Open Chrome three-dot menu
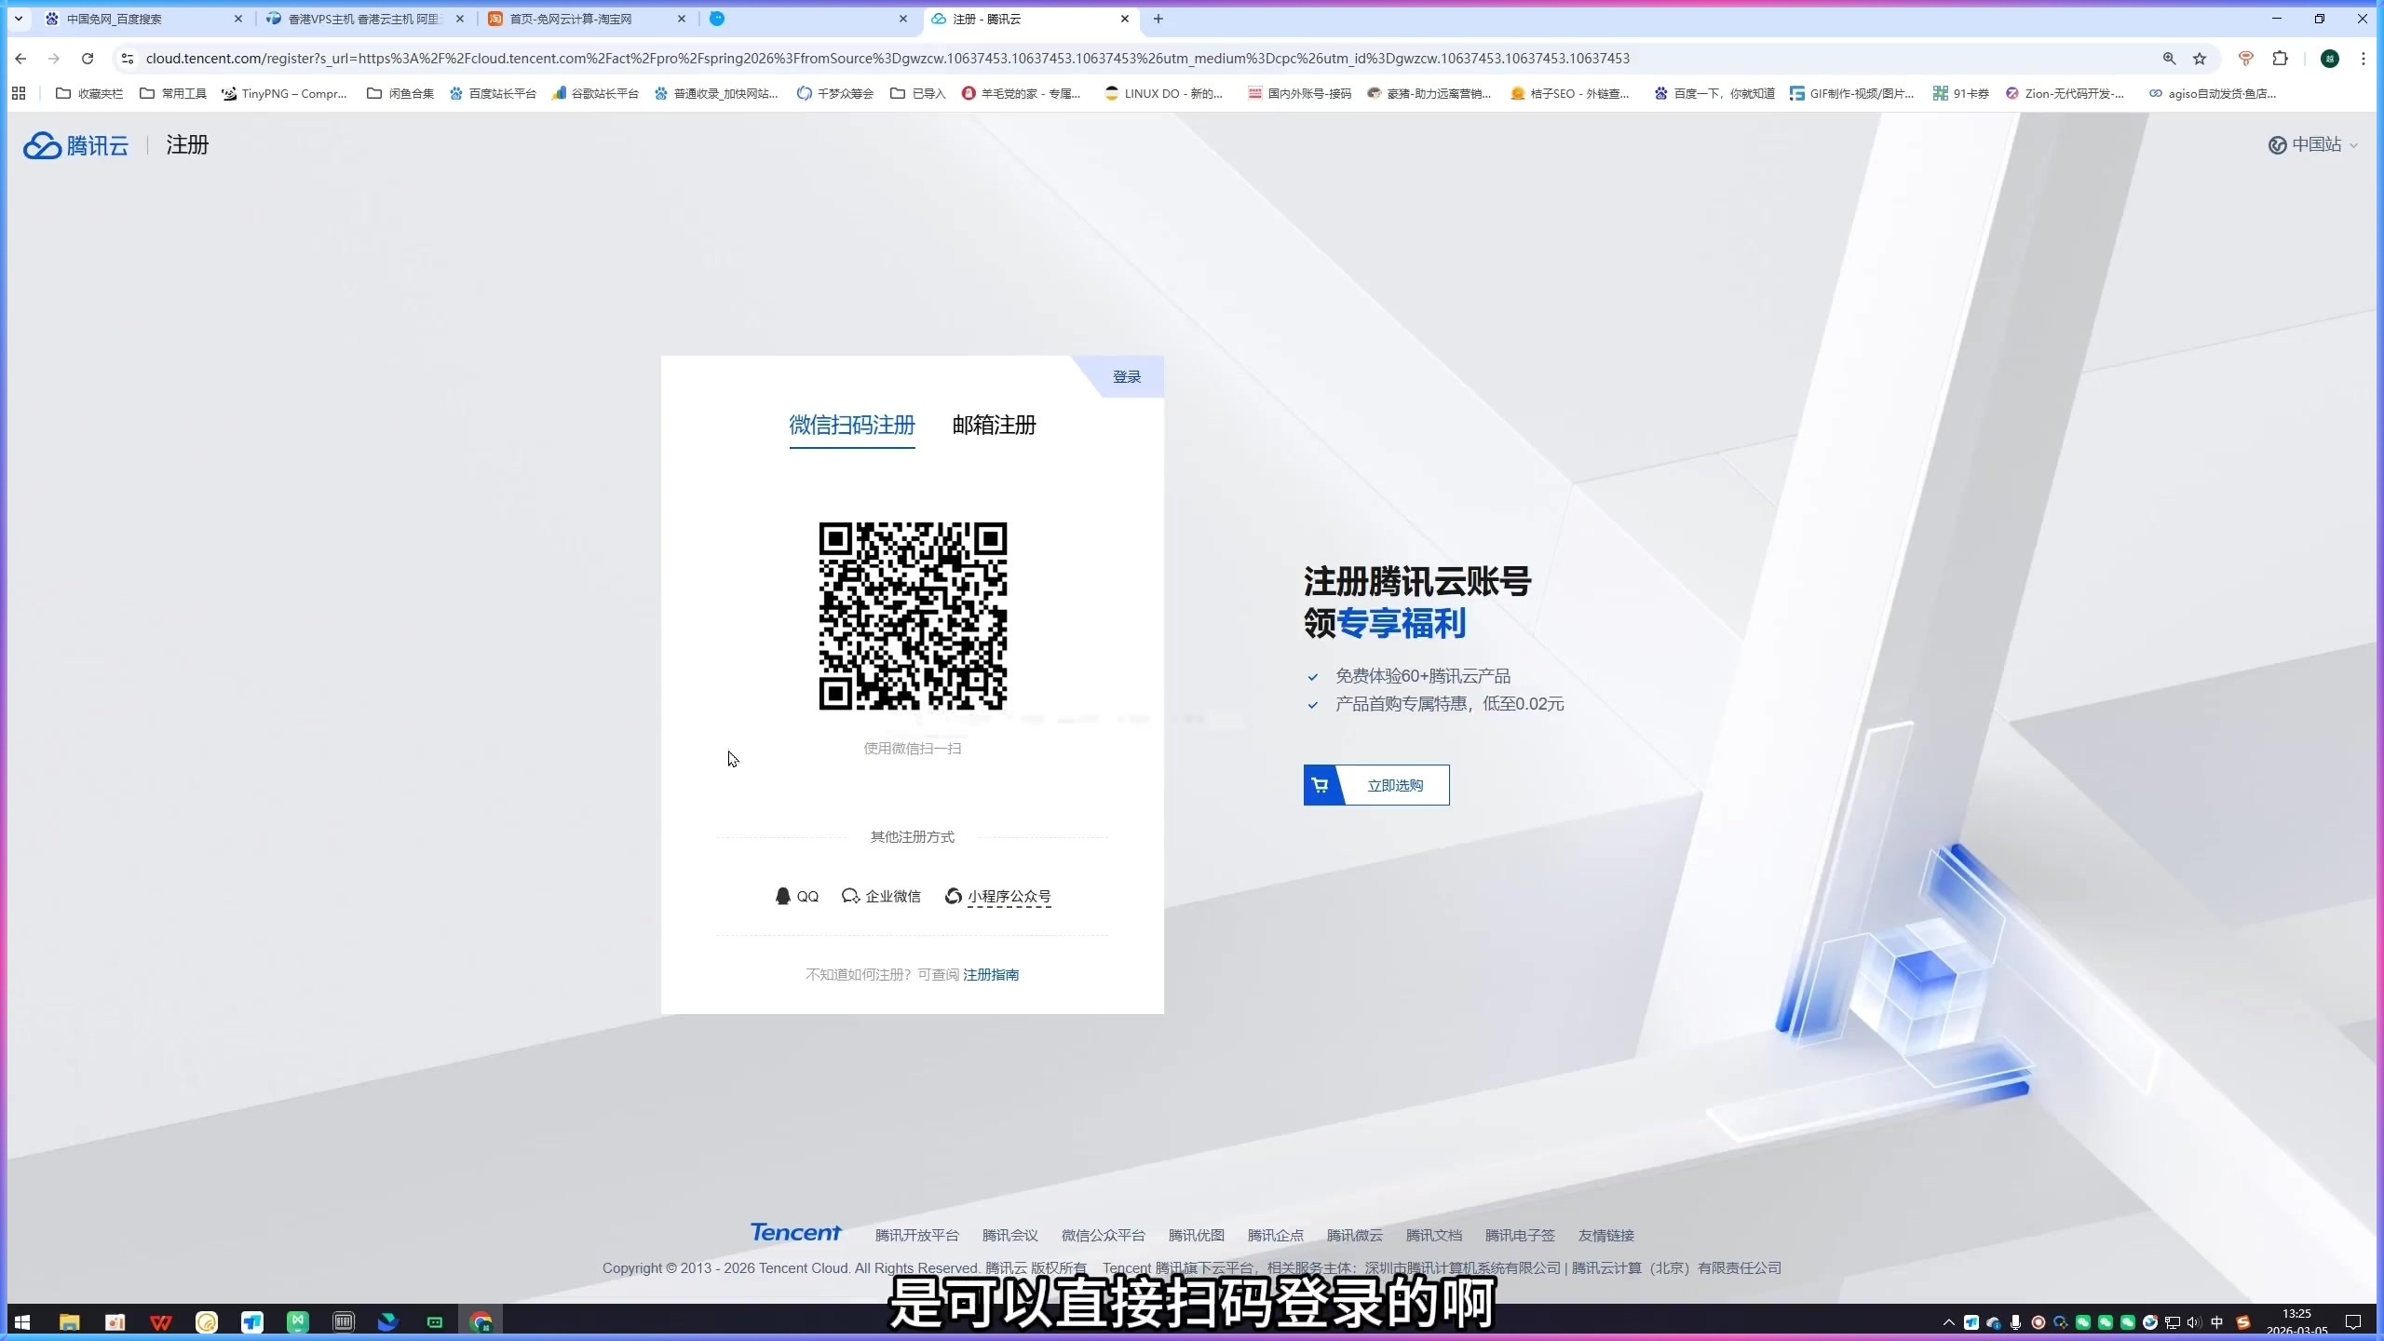The image size is (2384, 1341). click(x=2363, y=59)
